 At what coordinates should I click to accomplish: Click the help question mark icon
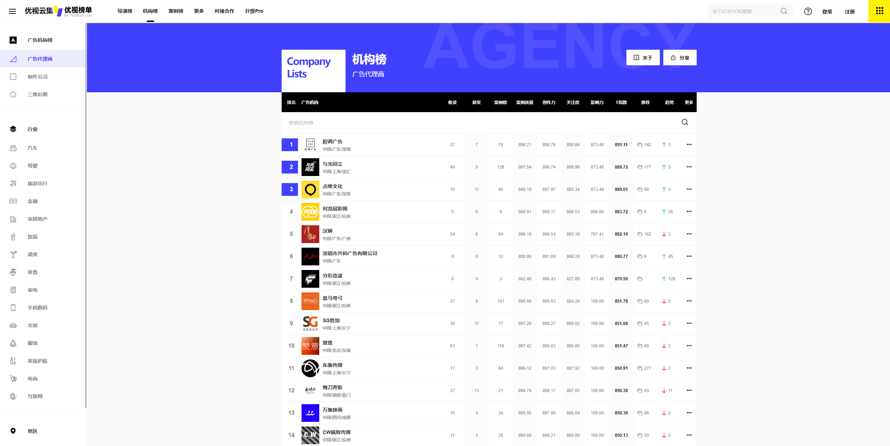[x=808, y=11]
